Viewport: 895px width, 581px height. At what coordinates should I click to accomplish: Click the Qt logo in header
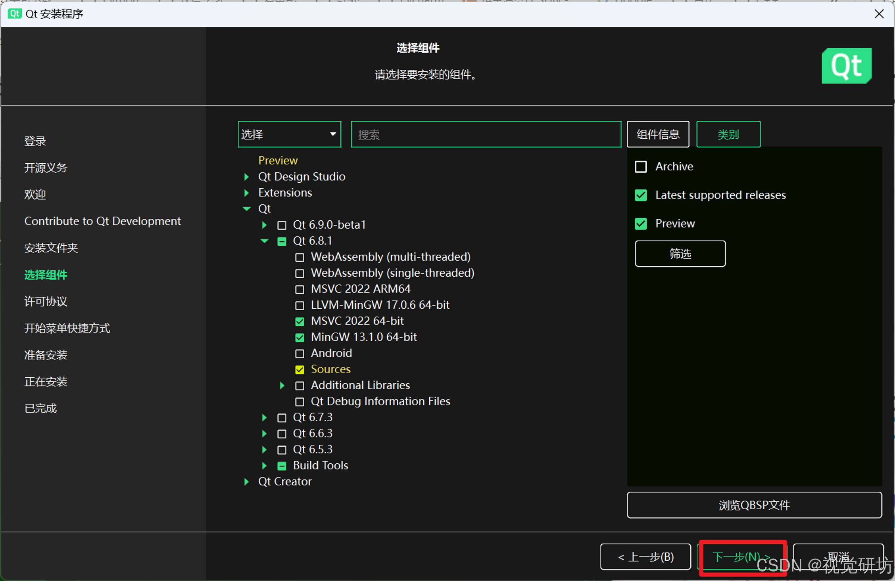click(846, 66)
